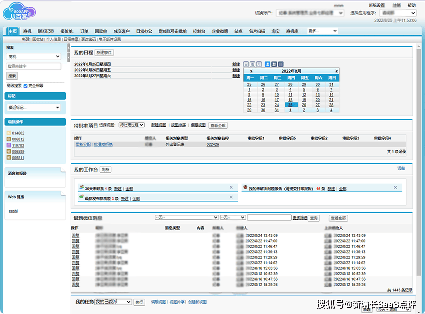Expand the 最近标记 dropdown

coord(33,107)
